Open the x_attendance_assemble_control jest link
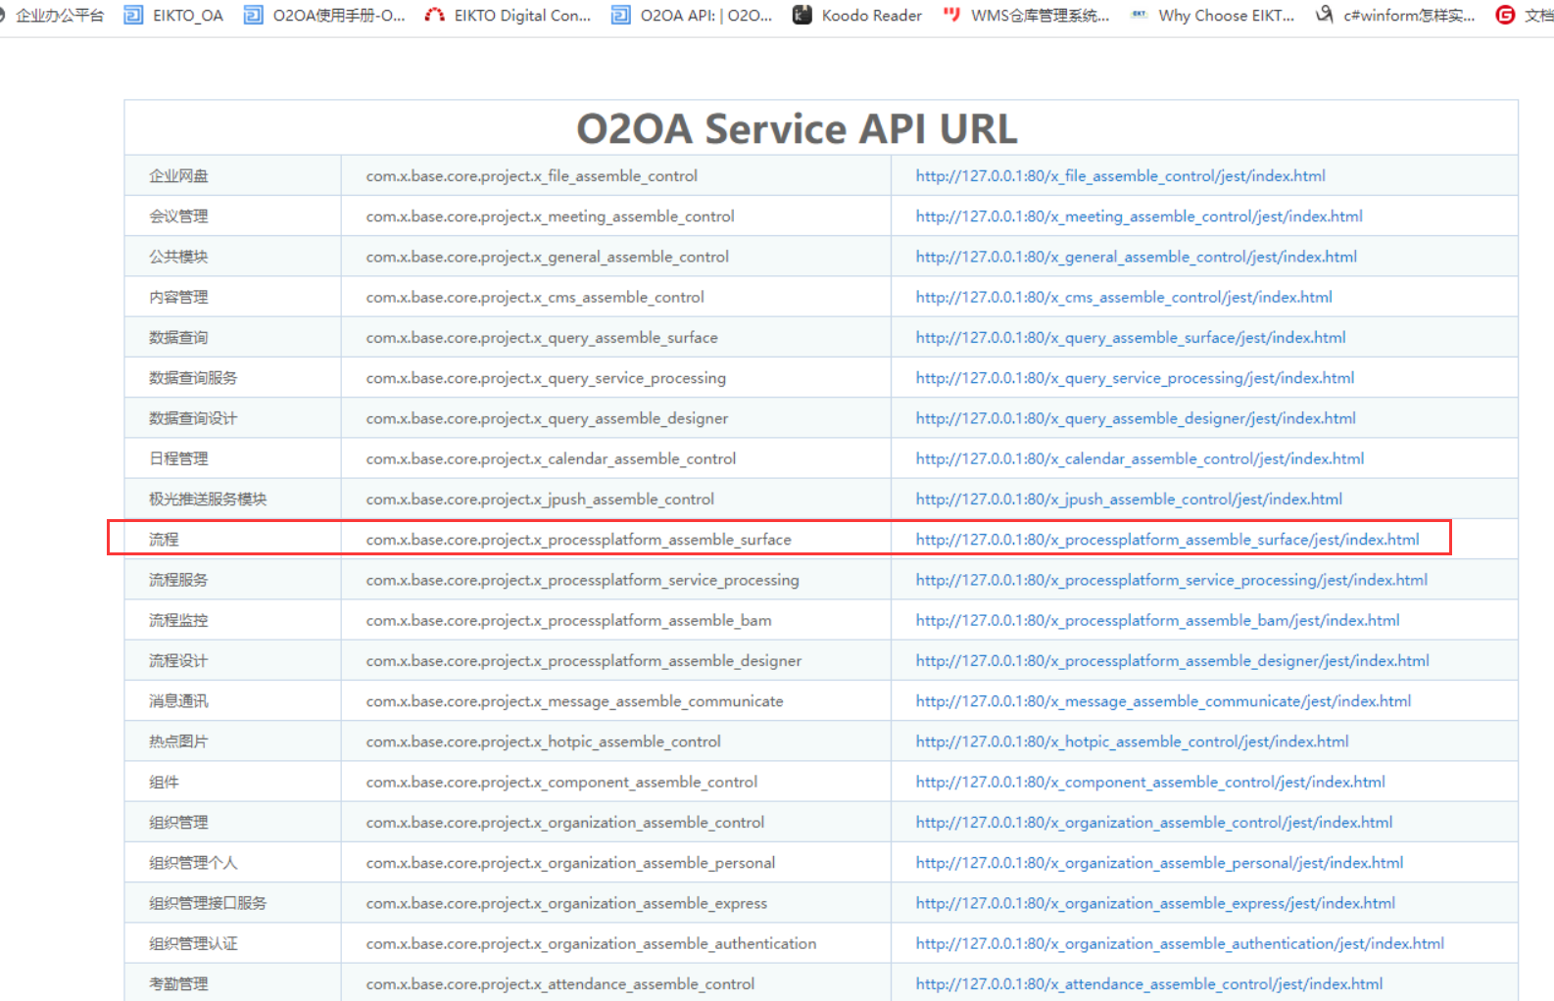This screenshot has width=1554, height=1001. click(1148, 984)
